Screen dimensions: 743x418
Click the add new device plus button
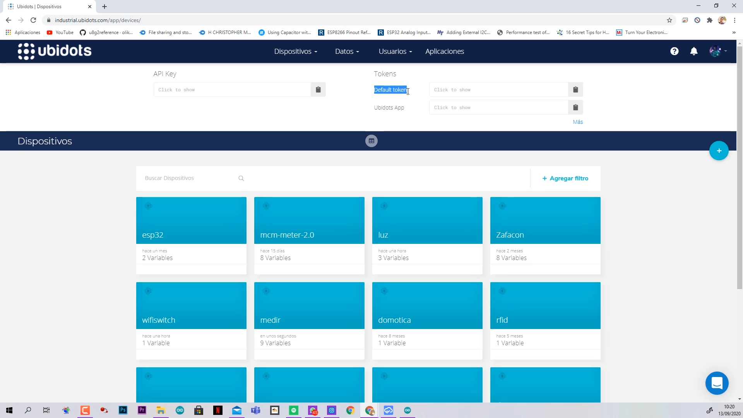[x=719, y=150]
